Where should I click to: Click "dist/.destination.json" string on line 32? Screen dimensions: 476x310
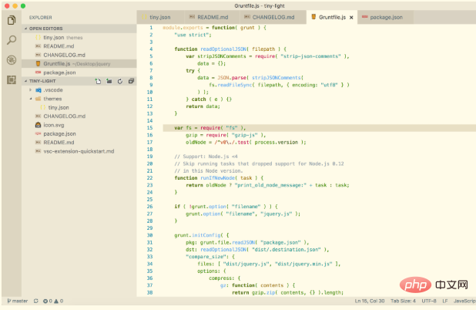click(286, 250)
